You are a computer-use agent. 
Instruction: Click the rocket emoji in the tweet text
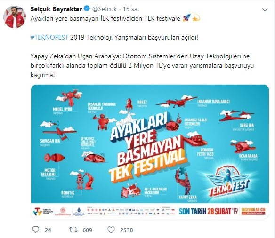186,18
